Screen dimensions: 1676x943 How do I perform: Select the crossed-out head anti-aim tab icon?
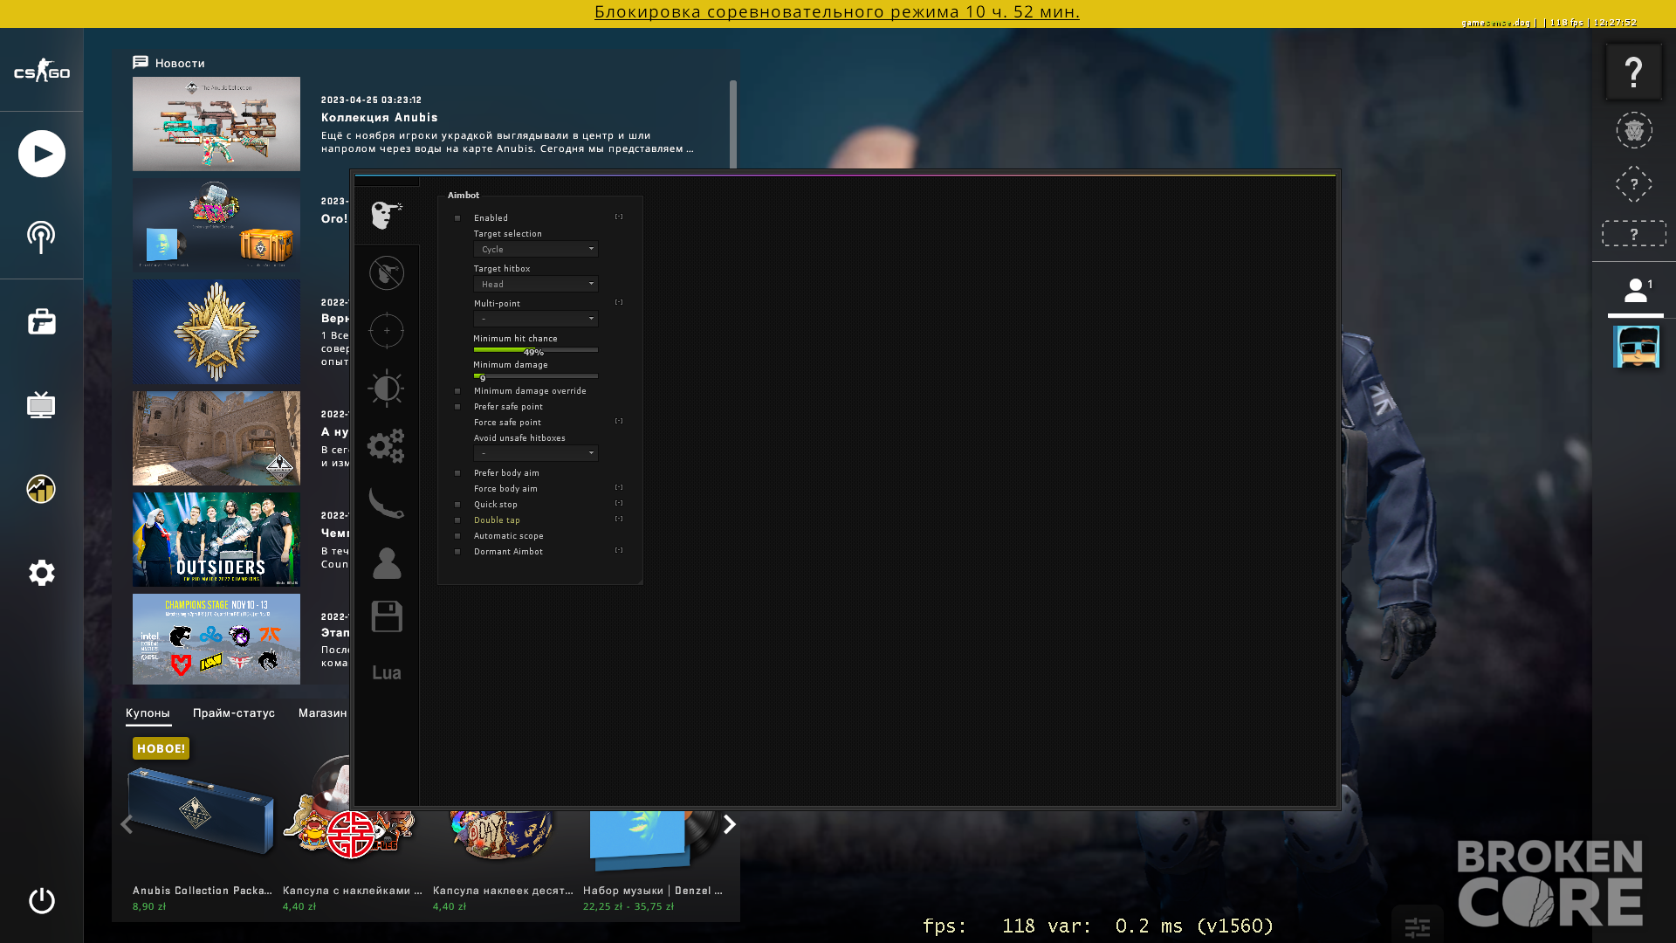pyautogui.click(x=386, y=272)
